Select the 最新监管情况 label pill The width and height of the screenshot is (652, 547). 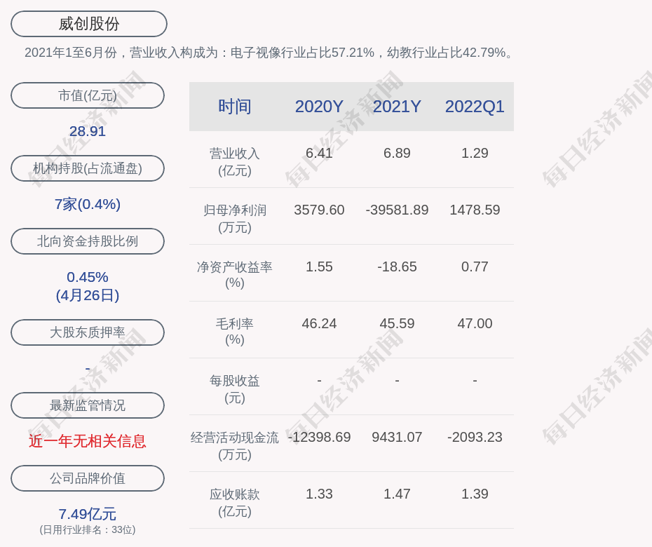coord(88,405)
